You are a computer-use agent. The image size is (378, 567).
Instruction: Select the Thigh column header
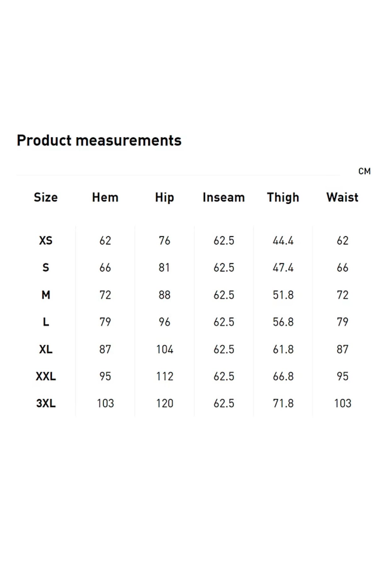[283, 198]
